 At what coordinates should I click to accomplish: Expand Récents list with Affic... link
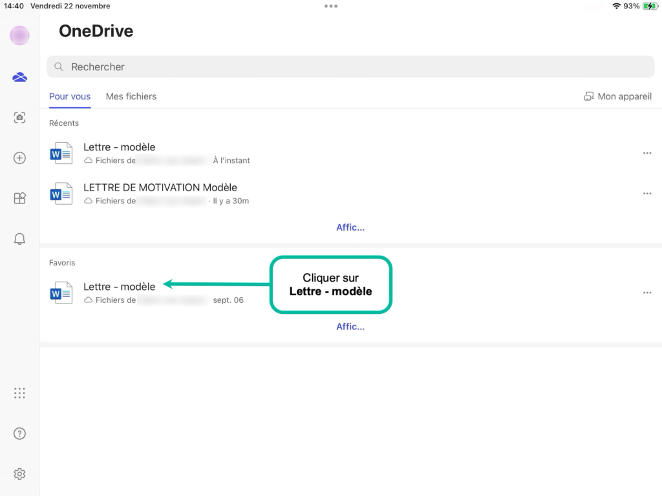coord(350,227)
